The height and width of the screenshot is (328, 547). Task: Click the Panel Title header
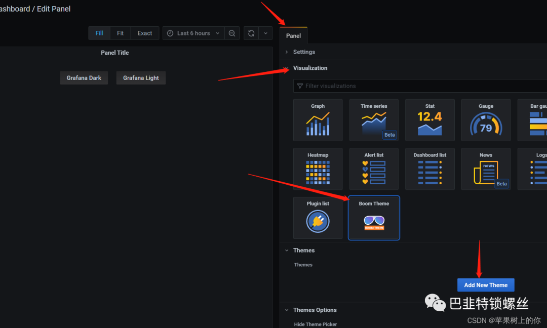pyautogui.click(x=115, y=53)
